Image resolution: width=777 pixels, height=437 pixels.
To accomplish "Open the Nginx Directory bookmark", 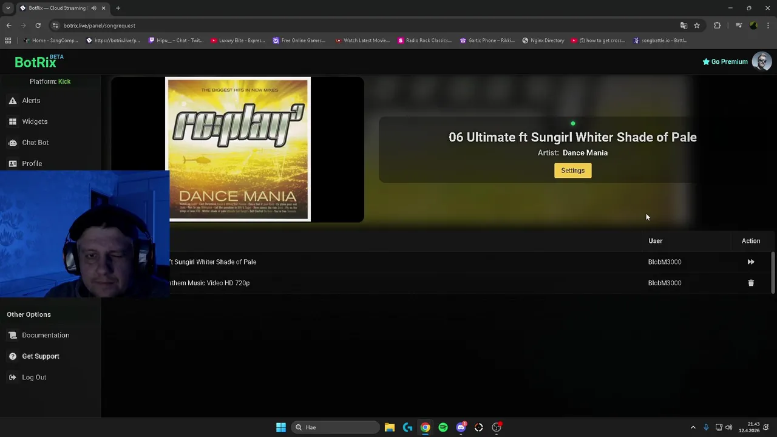I will tap(543, 41).
